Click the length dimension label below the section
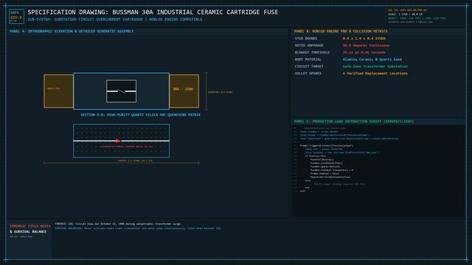The height and width of the screenshot is (265, 472). pos(134,160)
